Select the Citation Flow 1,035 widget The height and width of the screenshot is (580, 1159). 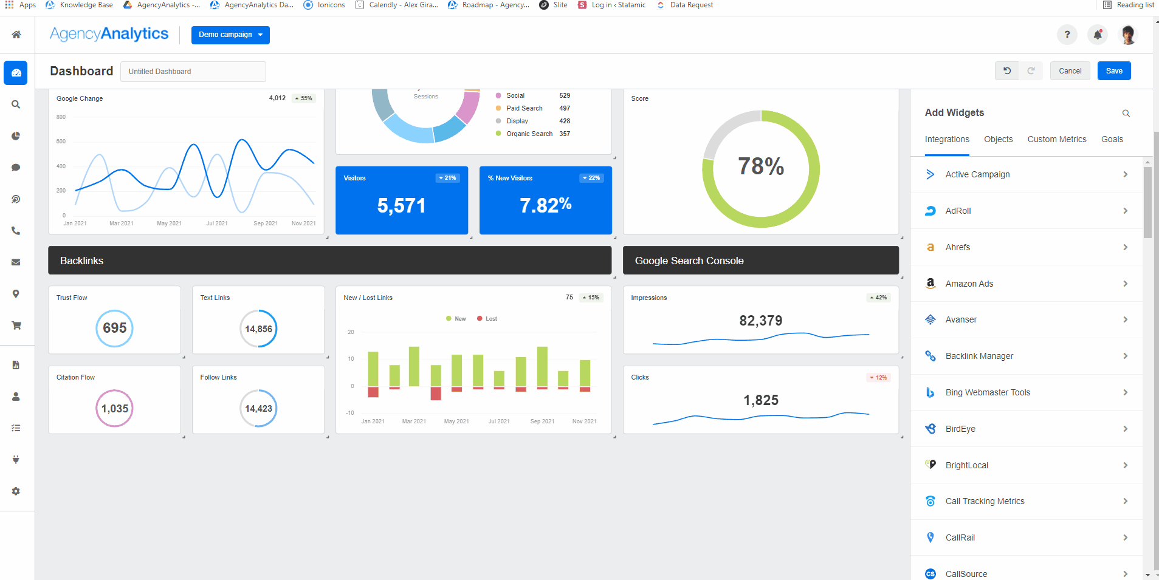114,400
